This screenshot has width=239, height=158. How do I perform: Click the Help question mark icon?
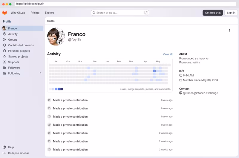click(4, 147)
